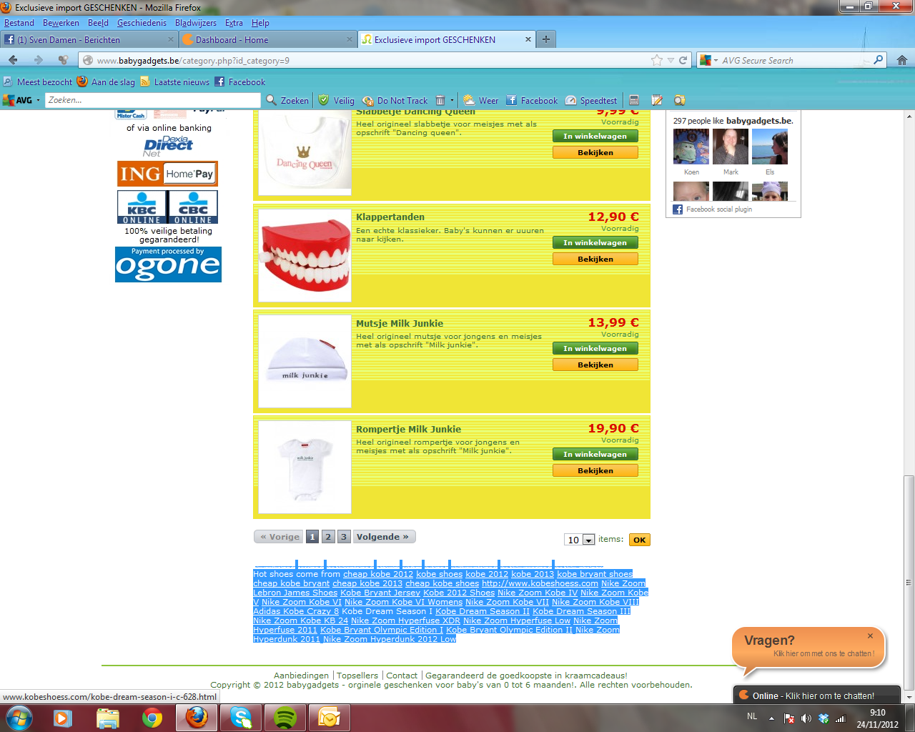Image resolution: width=915 pixels, height=732 pixels.
Task: Reload the page with the refresh icon
Action: [x=683, y=61]
